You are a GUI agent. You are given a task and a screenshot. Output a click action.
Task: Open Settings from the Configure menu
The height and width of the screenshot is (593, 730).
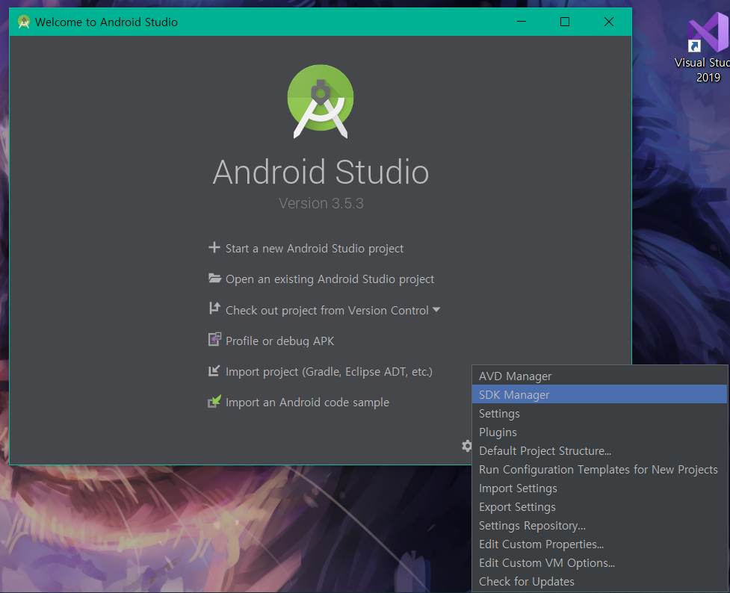pyautogui.click(x=599, y=413)
